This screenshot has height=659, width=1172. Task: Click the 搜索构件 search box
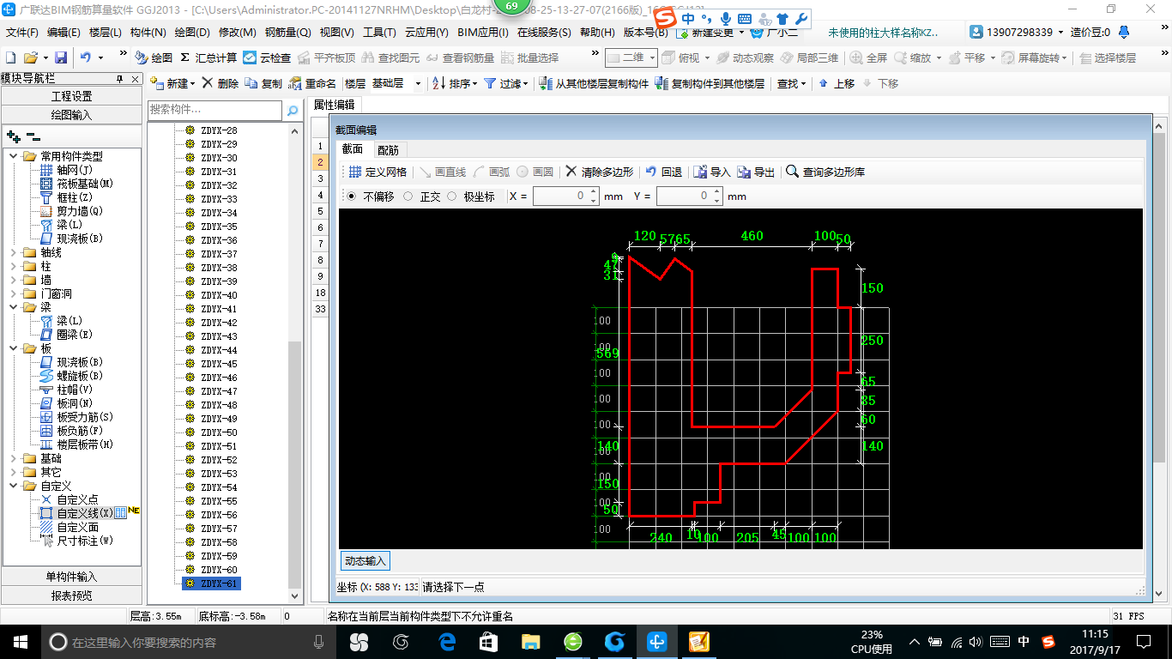[x=214, y=110]
